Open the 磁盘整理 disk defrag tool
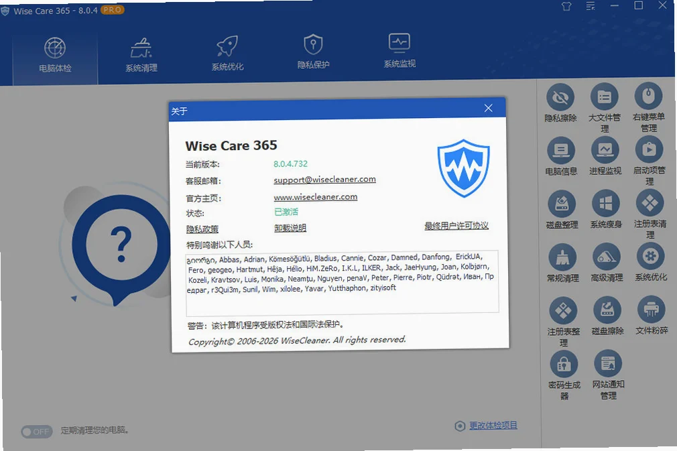 coord(562,210)
